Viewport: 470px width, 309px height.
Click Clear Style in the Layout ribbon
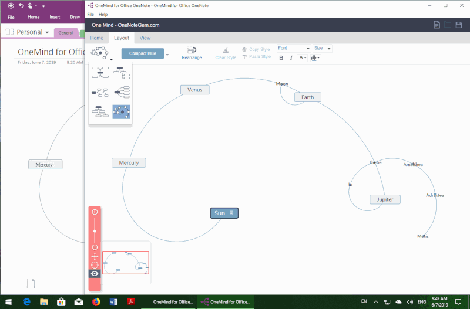point(226,53)
